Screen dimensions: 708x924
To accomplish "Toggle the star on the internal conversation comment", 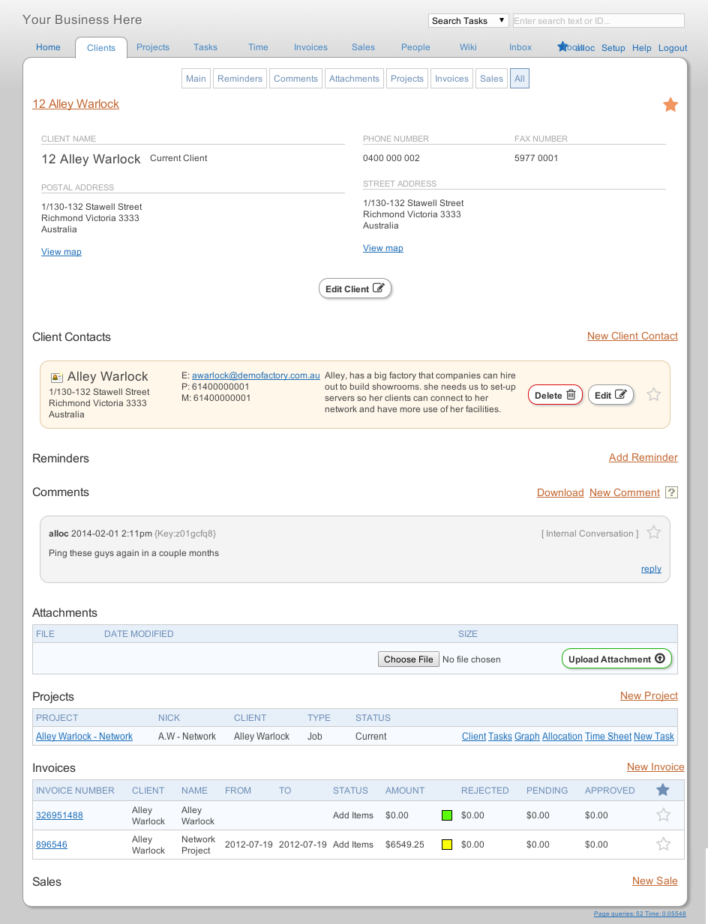I will 653,532.
